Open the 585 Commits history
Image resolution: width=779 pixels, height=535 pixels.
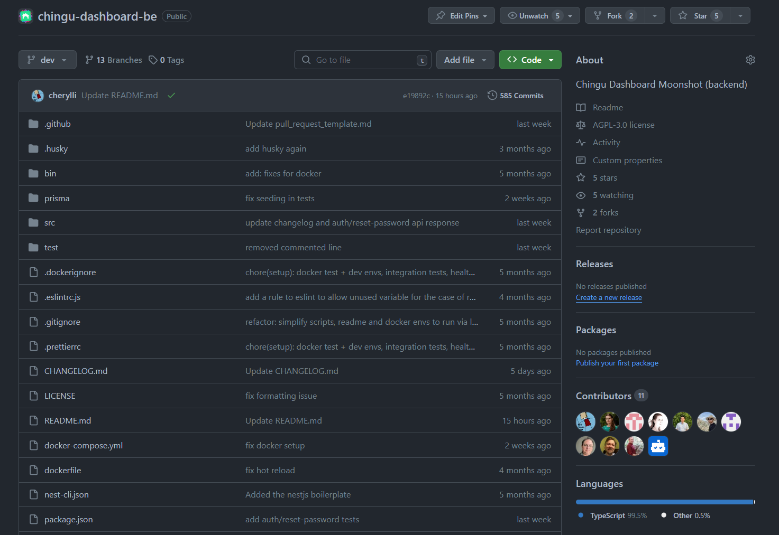[516, 96]
